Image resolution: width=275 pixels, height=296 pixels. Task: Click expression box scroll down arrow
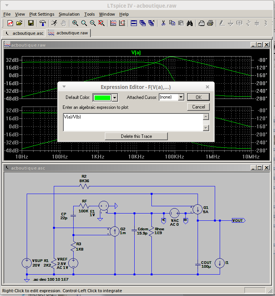[206, 128]
